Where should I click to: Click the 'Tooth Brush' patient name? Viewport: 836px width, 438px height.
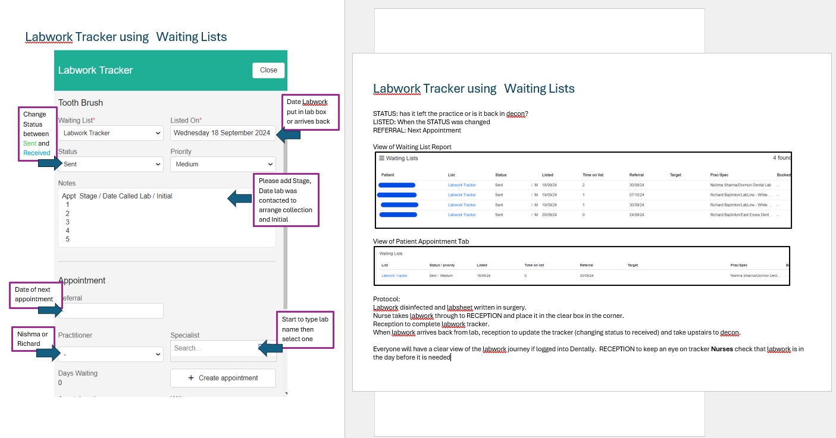click(80, 103)
